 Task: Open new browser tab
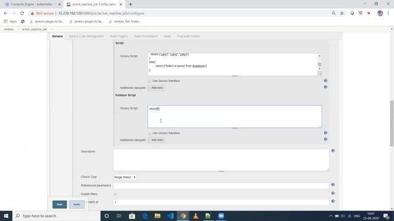[131, 4]
